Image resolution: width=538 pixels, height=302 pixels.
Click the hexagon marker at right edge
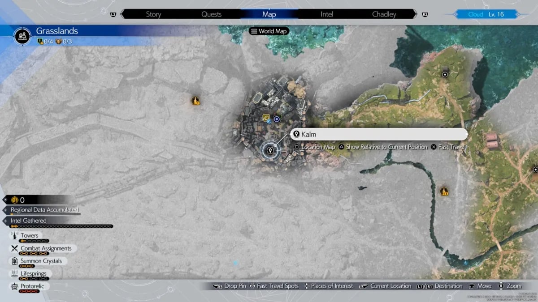[x=535, y=169]
